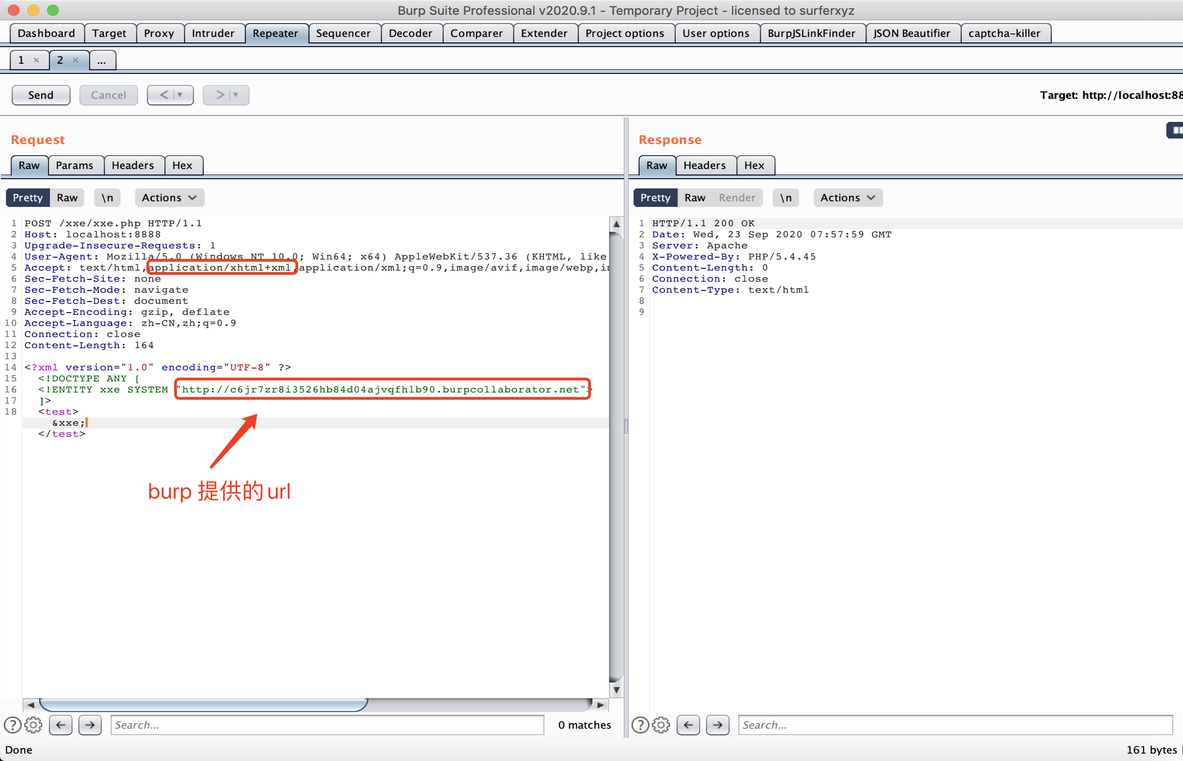Open response search settings gear icon
Screen dimensions: 1183x761
click(x=661, y=725)
